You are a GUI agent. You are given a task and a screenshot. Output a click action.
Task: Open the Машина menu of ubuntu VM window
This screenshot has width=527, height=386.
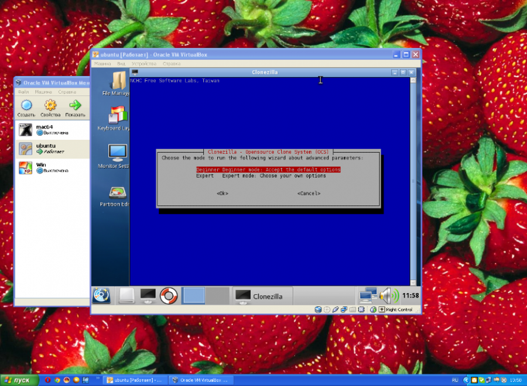coord(102,64)
